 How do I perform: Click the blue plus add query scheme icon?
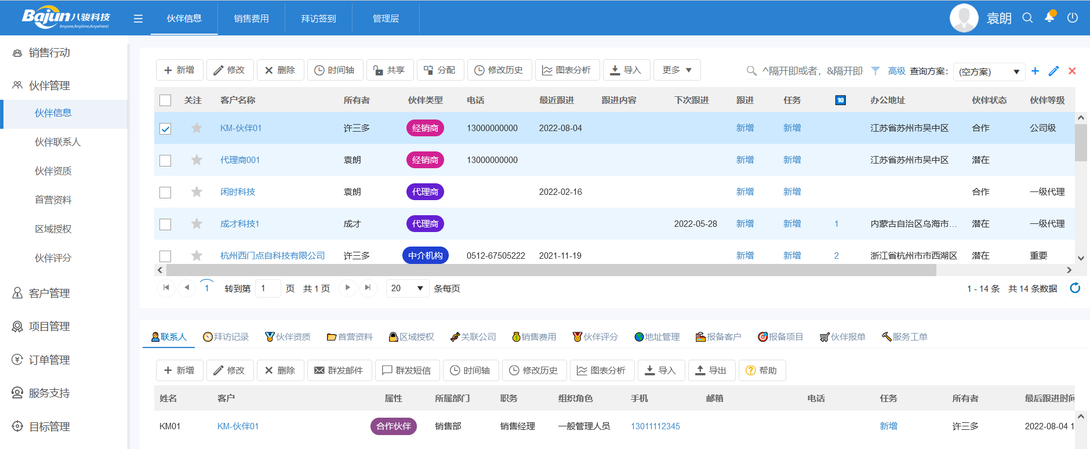coord(1035,71)
